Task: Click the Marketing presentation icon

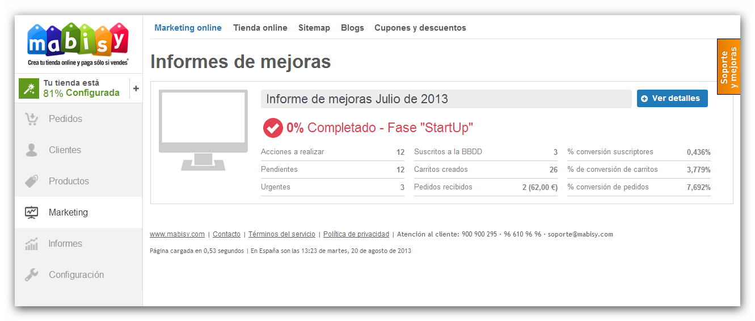Action: (31, 212)
